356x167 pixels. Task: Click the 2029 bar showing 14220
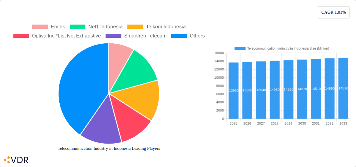288,89
